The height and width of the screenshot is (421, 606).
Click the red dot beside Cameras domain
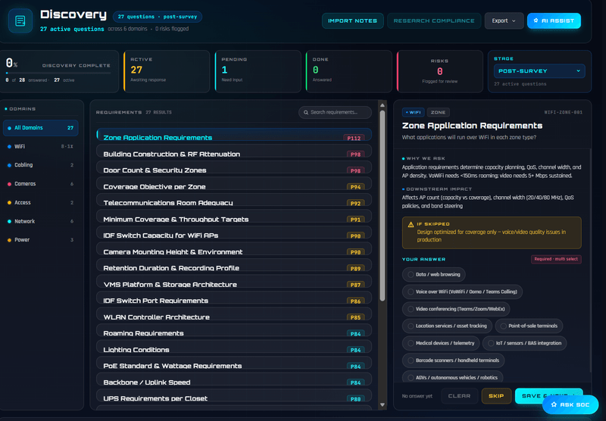point(9,184)
